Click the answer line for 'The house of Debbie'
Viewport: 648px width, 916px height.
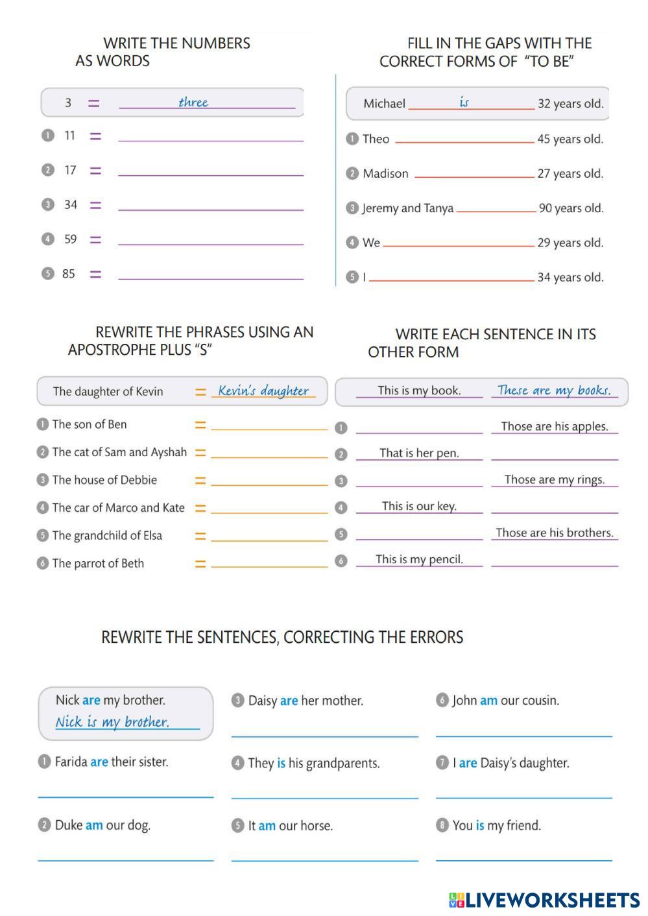269,479
